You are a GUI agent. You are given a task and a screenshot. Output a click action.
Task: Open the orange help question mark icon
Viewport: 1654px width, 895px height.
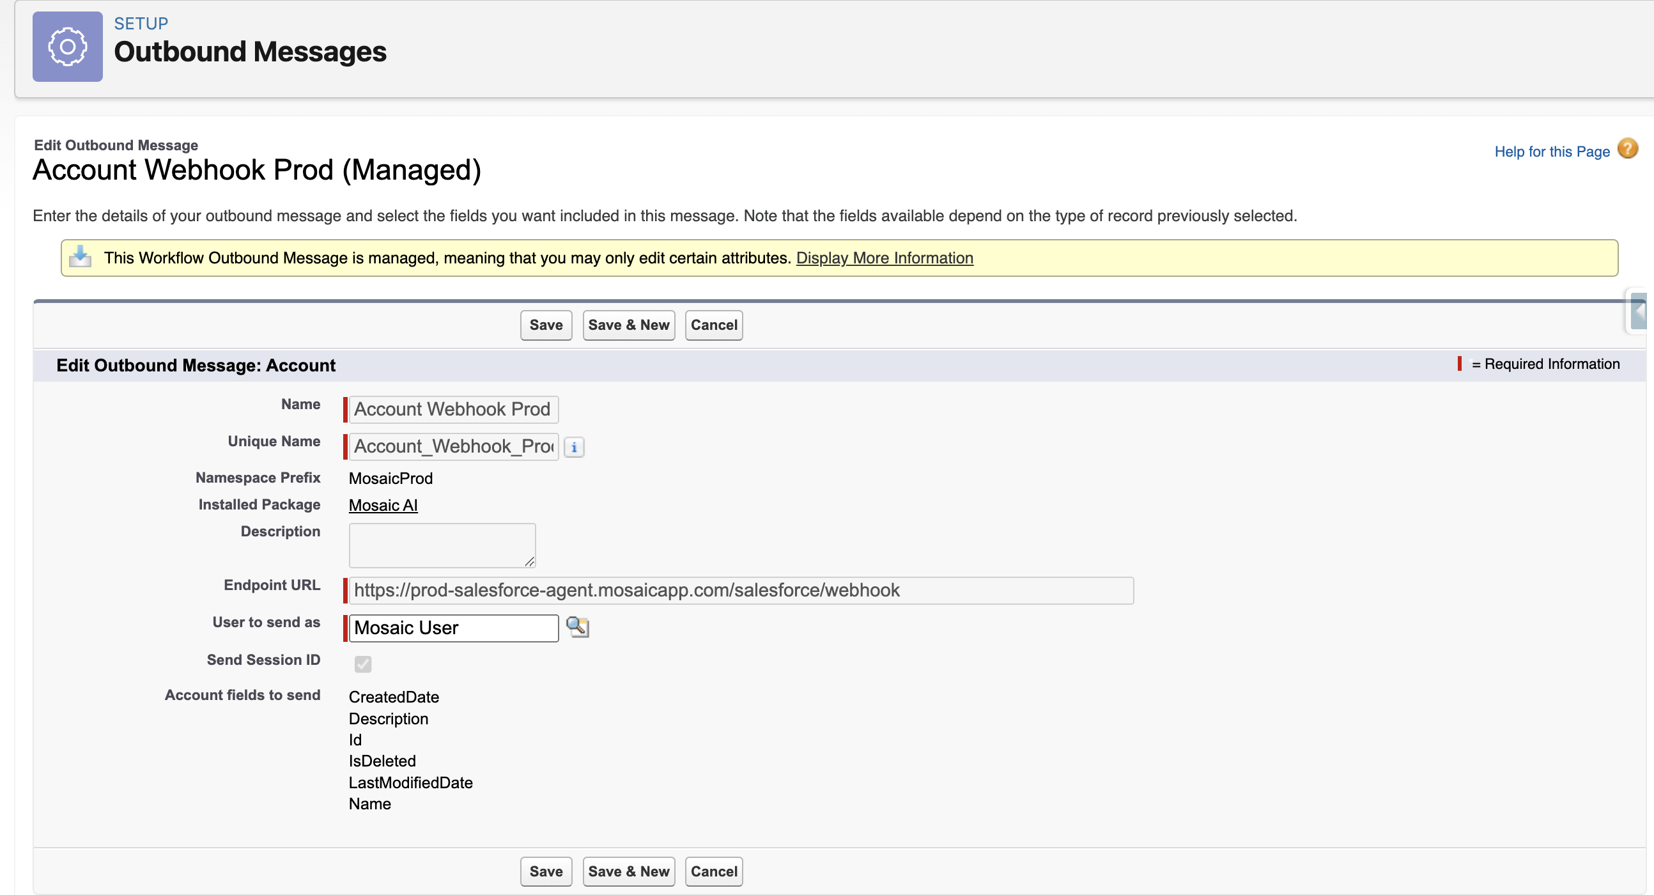(1627, 149)
